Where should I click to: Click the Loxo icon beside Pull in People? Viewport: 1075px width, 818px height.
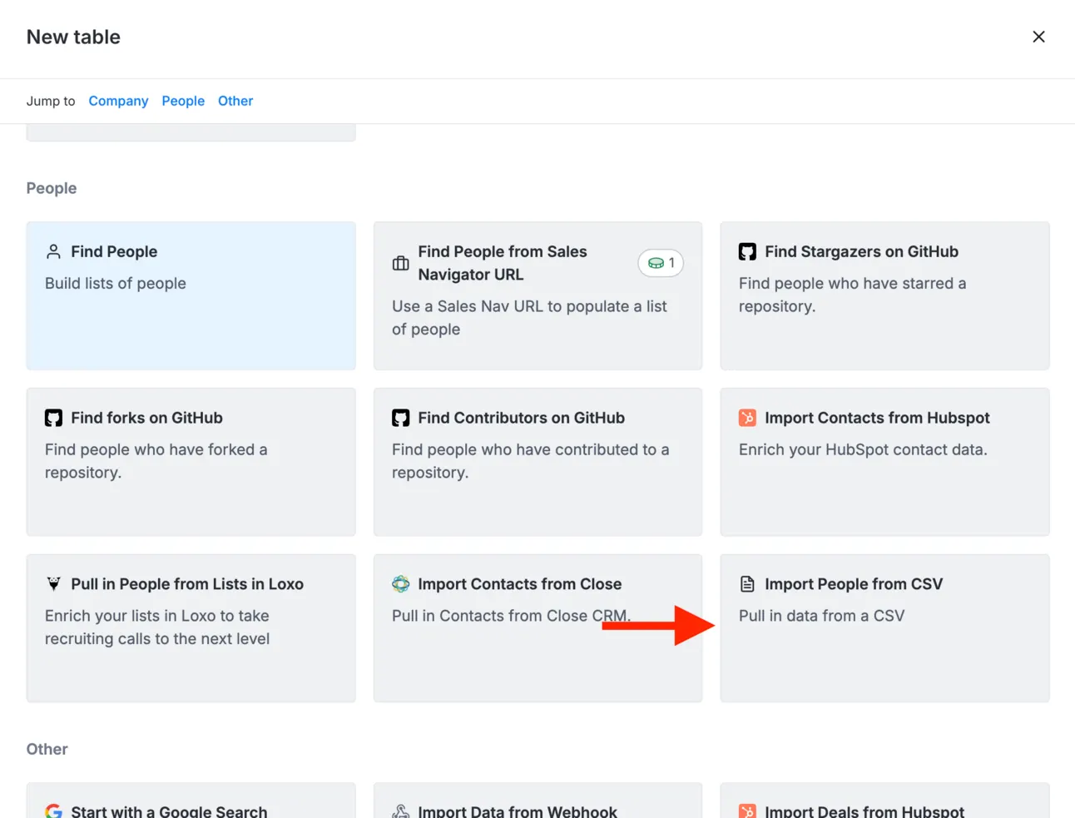[53, 584]
